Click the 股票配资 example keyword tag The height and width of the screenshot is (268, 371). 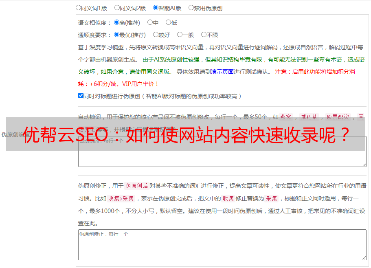[338, 117]
